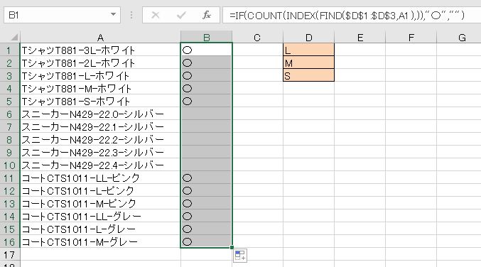Click cell "スニーカーN429-22.1-シルバー"
Screen dimensions: 481x267
pyautogui.click(x=100, y=126)
